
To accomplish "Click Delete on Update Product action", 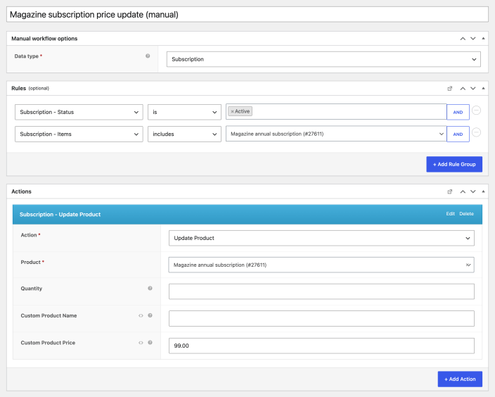I will pos(466,214).
